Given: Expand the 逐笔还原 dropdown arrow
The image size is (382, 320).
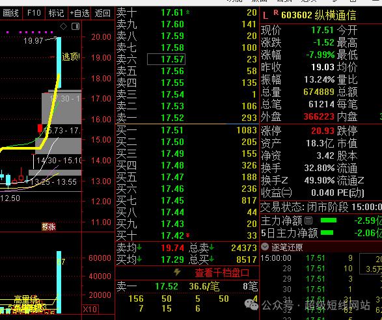Looking at the screenshot, I should point(265,247).
